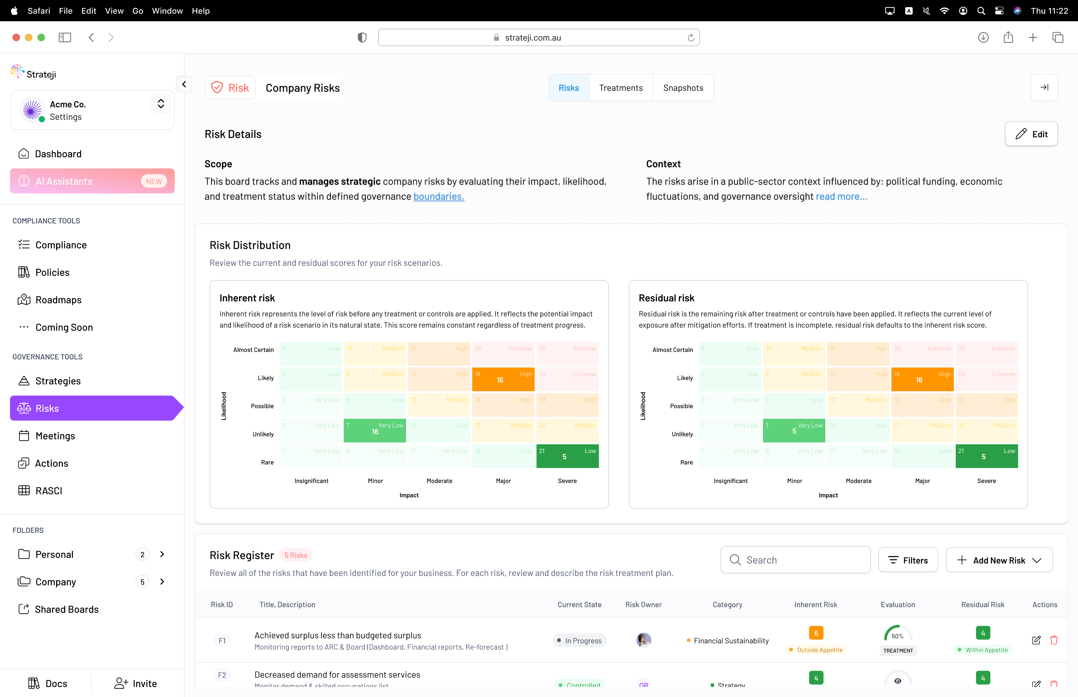Switch to the Treatments tab

(x=621, y=88)
